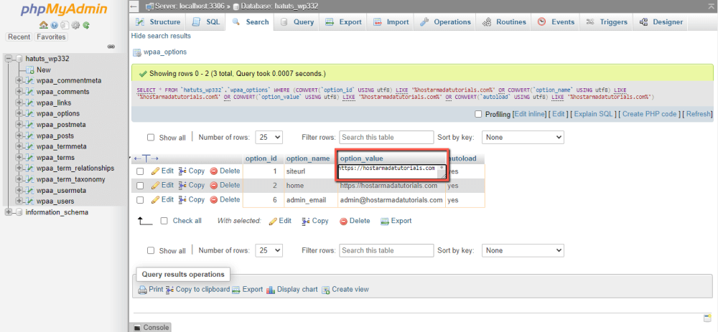Enable the Profiling checkbox
The width and height of the screenshot is (718, 332).
coord(478,114)
